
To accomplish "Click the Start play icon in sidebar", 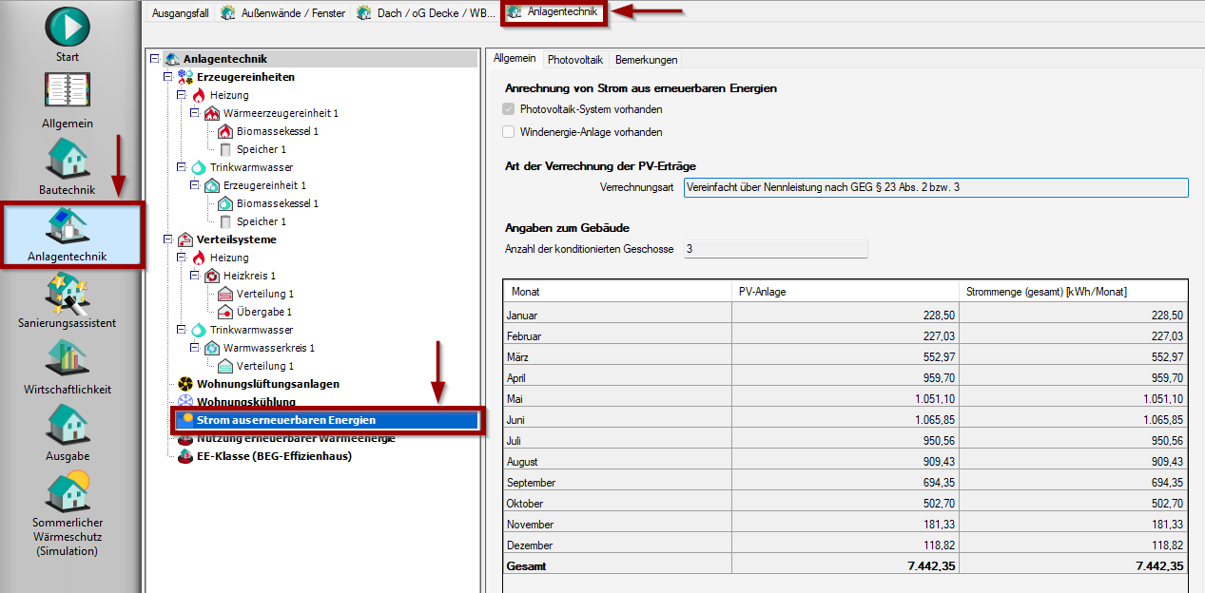I will point(68,27).
